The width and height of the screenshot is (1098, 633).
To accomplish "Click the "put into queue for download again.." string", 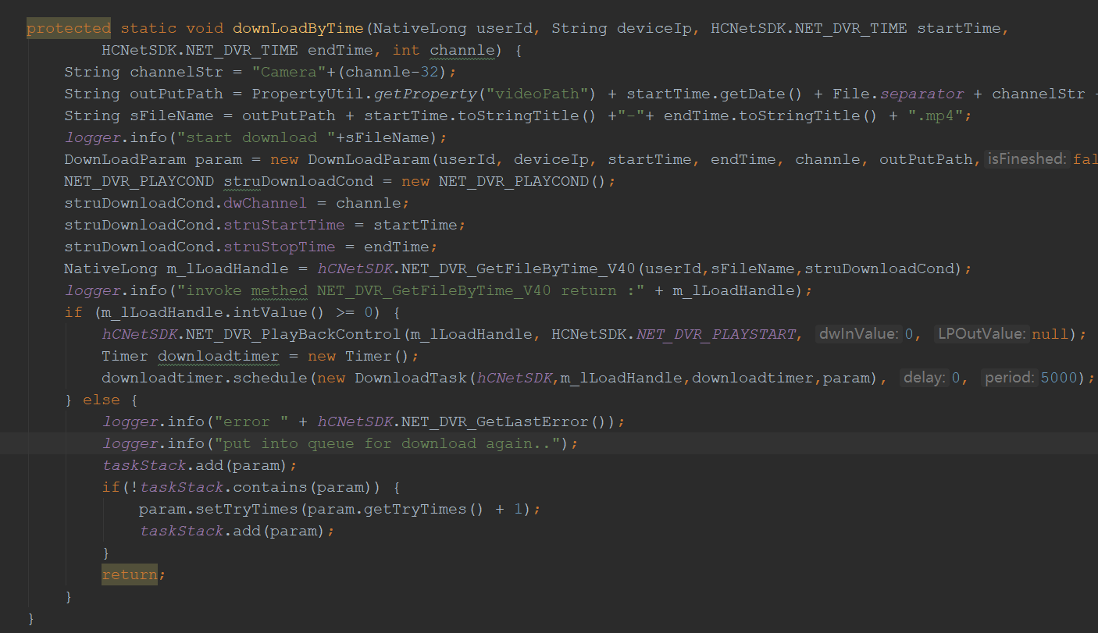I will 387,444.
